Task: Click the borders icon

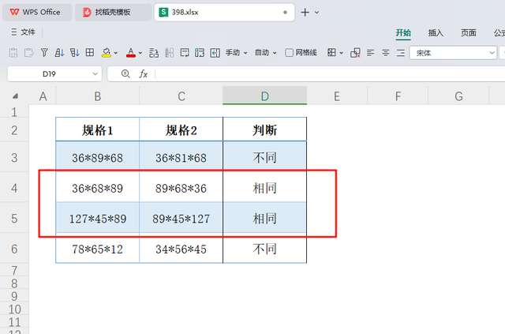Action: click(331, 53)
